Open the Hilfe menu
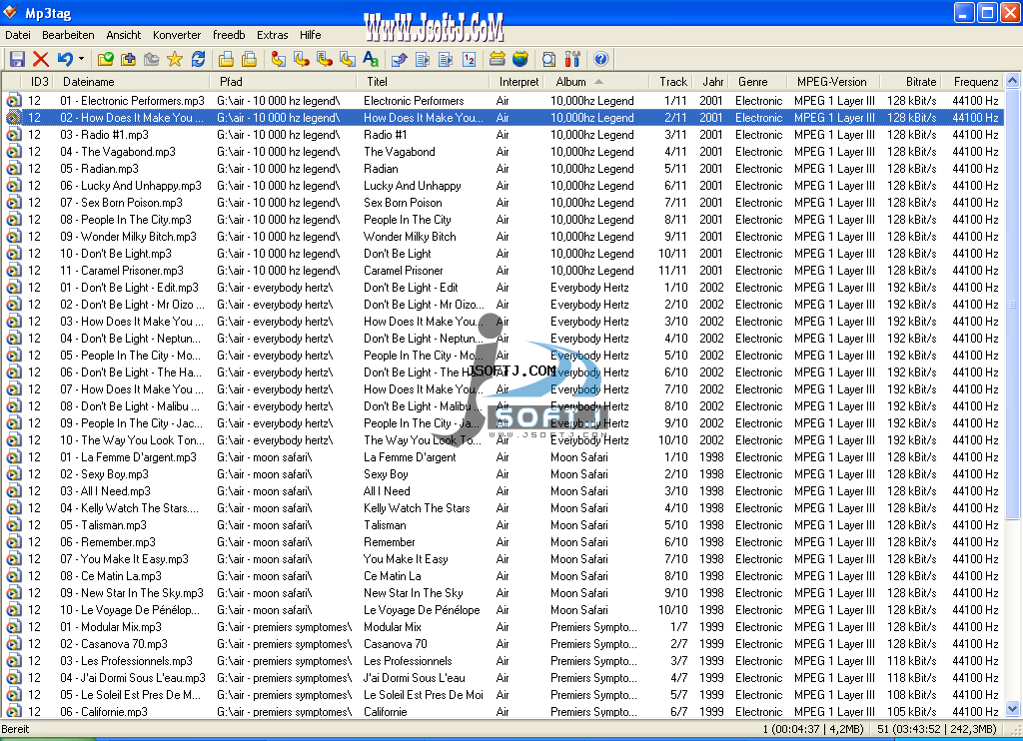Screen dimensions: 1023x741 [311, 35]
